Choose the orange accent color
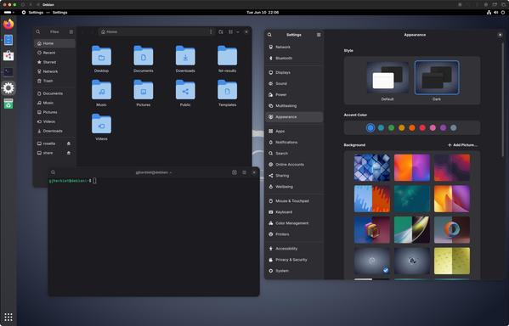 click(412, 128)
